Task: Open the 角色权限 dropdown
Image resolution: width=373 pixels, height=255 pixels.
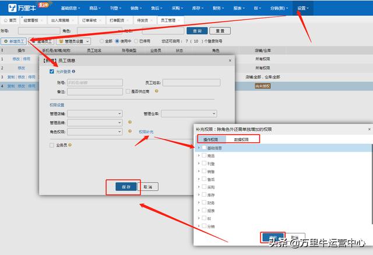Action: tap(95, 132)
